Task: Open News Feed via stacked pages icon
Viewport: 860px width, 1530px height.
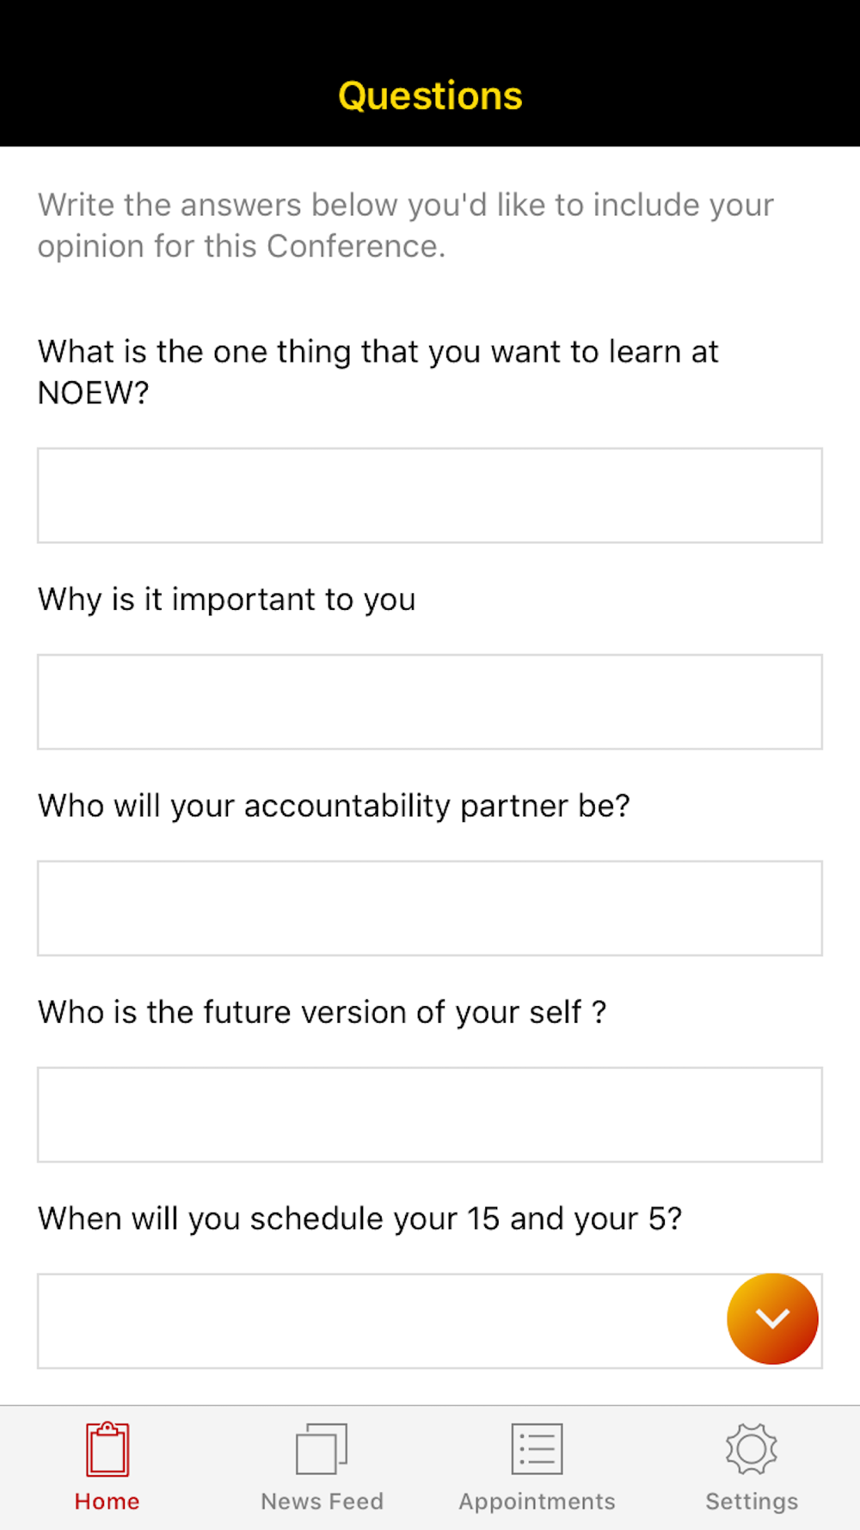Action: pyautogui.click(x=322, y=1448)
